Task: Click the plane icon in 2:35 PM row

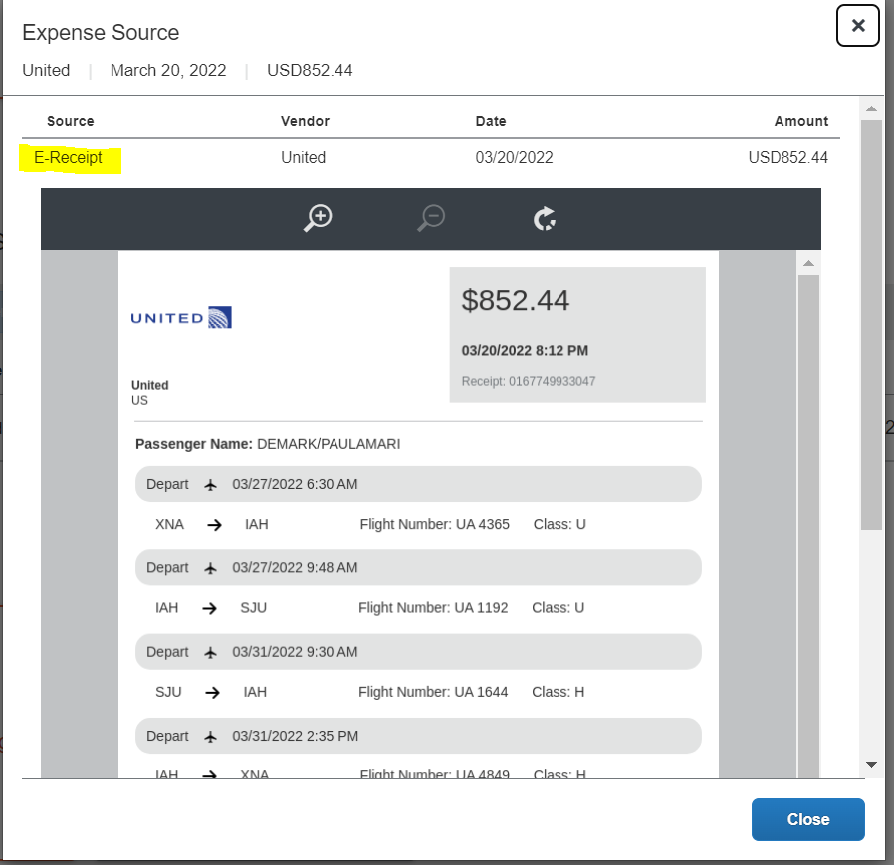Action: click(210, 737)
